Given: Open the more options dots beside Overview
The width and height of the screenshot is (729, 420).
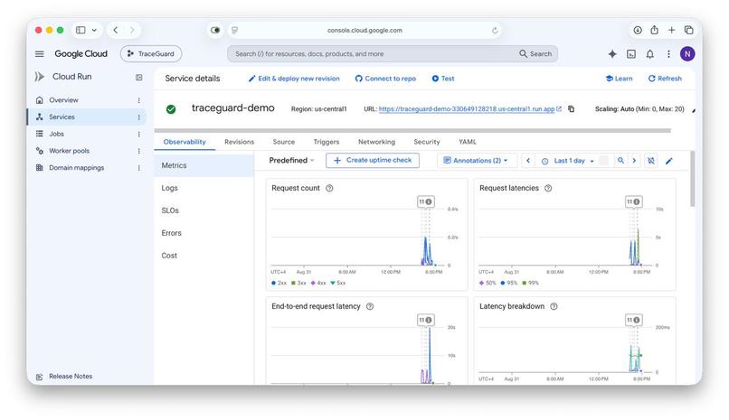Looking at the screenshot, I should [x=138, y=100].
